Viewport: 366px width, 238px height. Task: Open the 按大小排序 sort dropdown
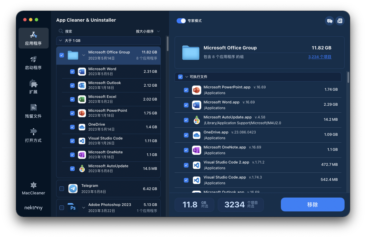(x=148, y=31)
